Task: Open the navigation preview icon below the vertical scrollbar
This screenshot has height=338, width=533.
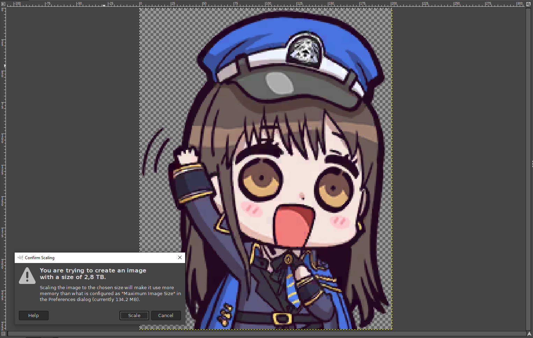Action: tap(529, 334)
